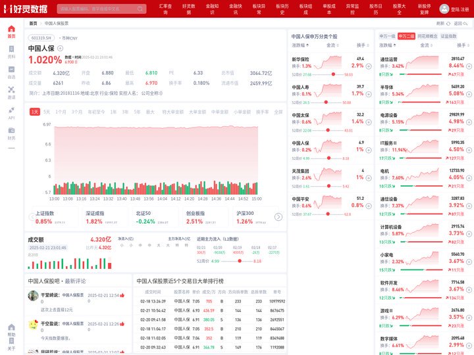Click the plus icon on 中国人寿 row

[369, 94]
